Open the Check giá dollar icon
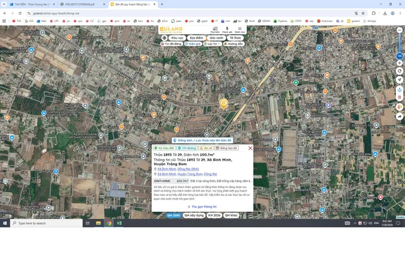The image size is (405, 277). (x=227, y=29)
